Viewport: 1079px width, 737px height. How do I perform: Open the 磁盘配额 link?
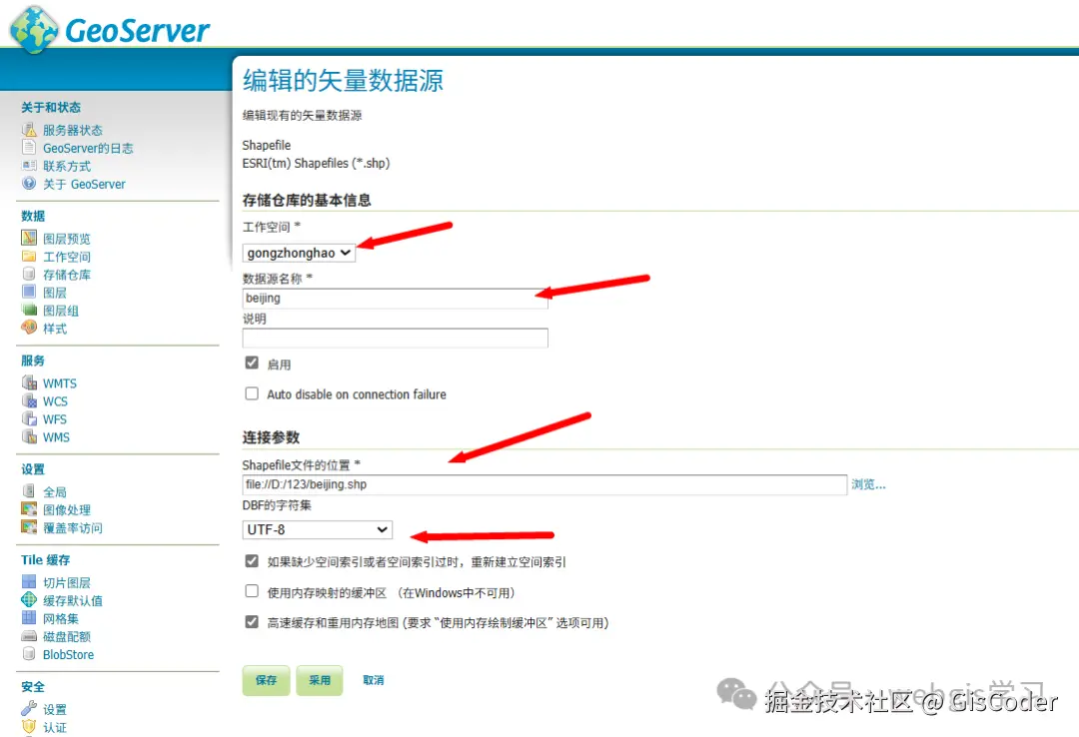tap(67, 636)
